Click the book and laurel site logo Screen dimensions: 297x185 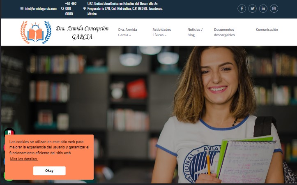[x=36, y=32]
